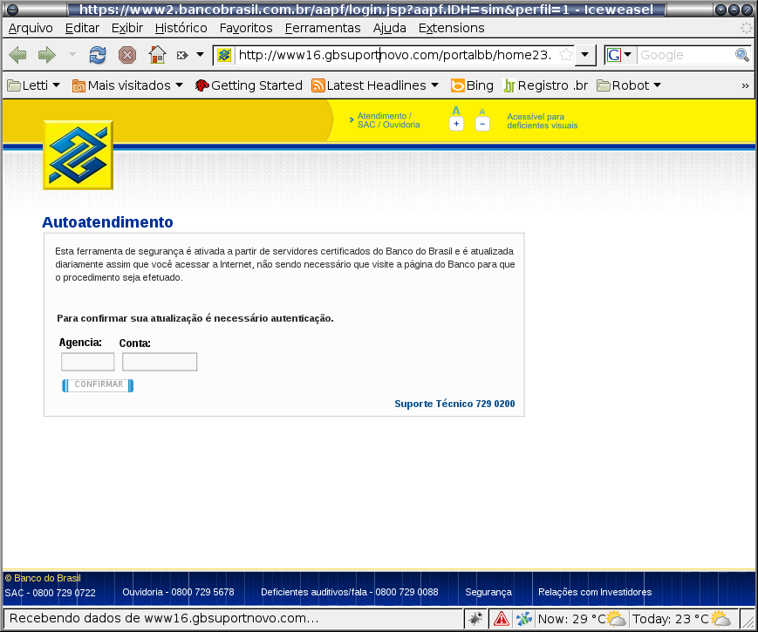The width and height of the screenshot is (758, 632).
Task: Open the search engine selector dropdown
Action: (628, 55)
